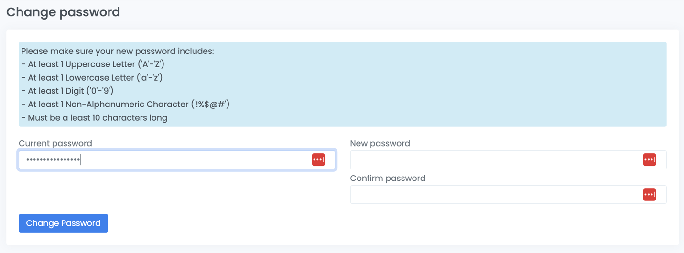Click the "Confirm password" field label

coord(388,178)
